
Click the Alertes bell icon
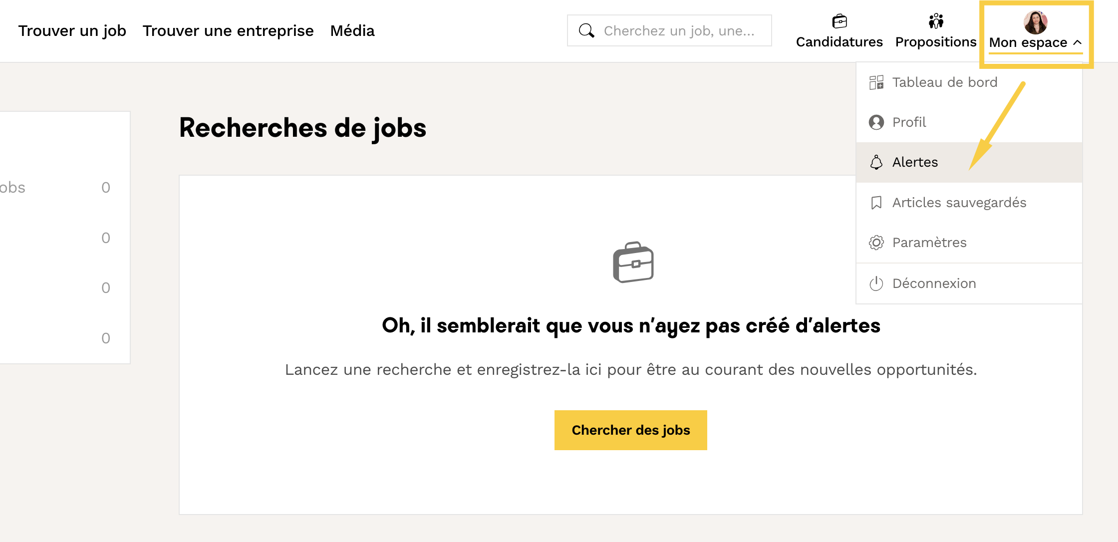[876, 162]
